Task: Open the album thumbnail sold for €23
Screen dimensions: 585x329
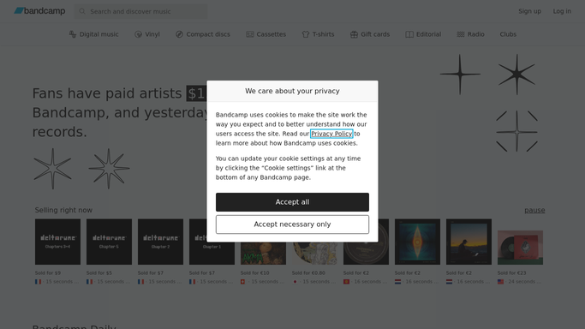Action: (x=520, y=248)
